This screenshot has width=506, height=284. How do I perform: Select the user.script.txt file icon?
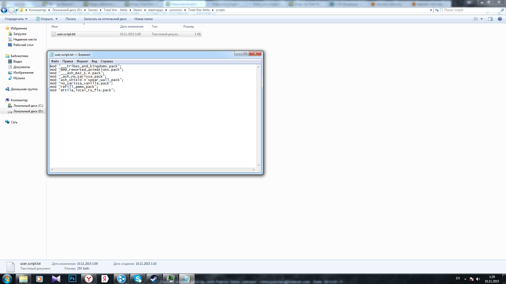point(54,34)
